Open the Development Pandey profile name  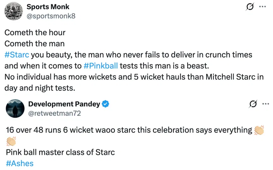click(x=64, y=104)
